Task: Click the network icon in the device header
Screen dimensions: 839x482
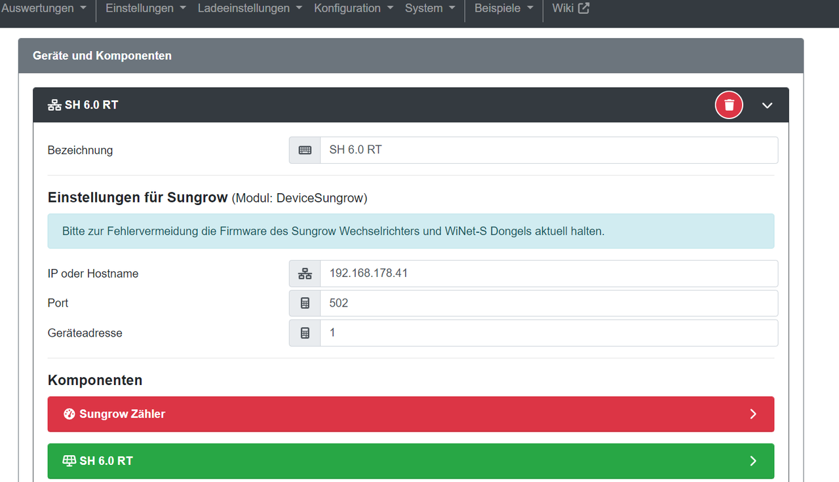Action: tap(54, 105)
